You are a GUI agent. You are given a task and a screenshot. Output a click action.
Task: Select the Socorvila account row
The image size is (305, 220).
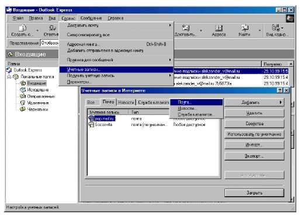(x=154, y=125)
